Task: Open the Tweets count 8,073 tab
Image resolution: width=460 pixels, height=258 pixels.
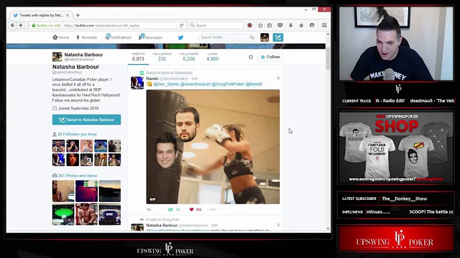Action: point(138,57)
